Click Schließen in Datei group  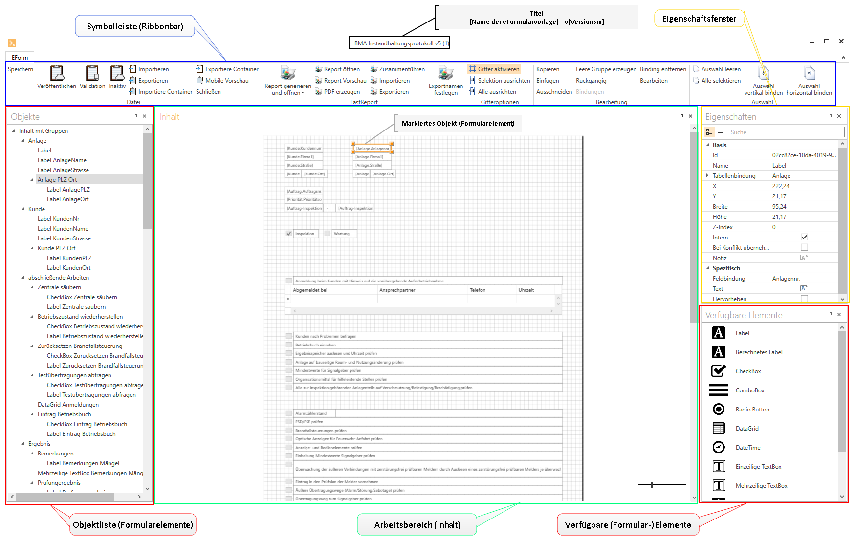click(208, 92)
